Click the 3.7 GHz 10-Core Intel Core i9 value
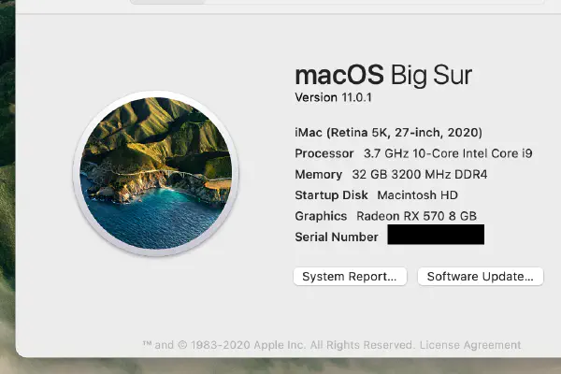 tap(448, 153)
